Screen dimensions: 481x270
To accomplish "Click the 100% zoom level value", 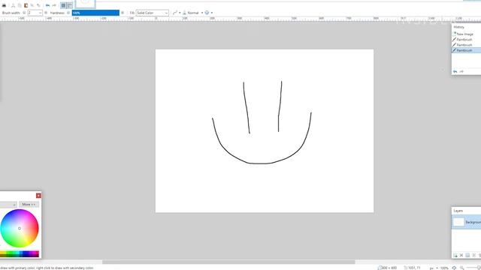I will pyautogui.click(x=444, y=268).
